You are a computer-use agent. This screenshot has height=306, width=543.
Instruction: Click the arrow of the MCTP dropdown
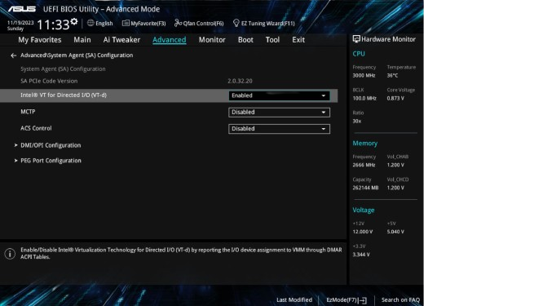click(324, 113)
